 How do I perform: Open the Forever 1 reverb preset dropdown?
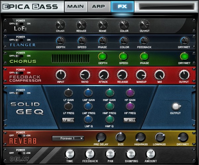(x=68, y=138)
